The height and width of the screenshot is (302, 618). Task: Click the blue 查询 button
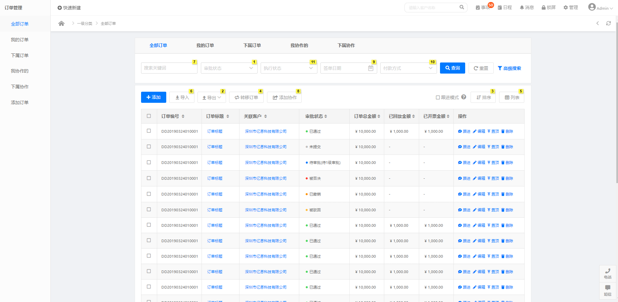coord(452,68)
